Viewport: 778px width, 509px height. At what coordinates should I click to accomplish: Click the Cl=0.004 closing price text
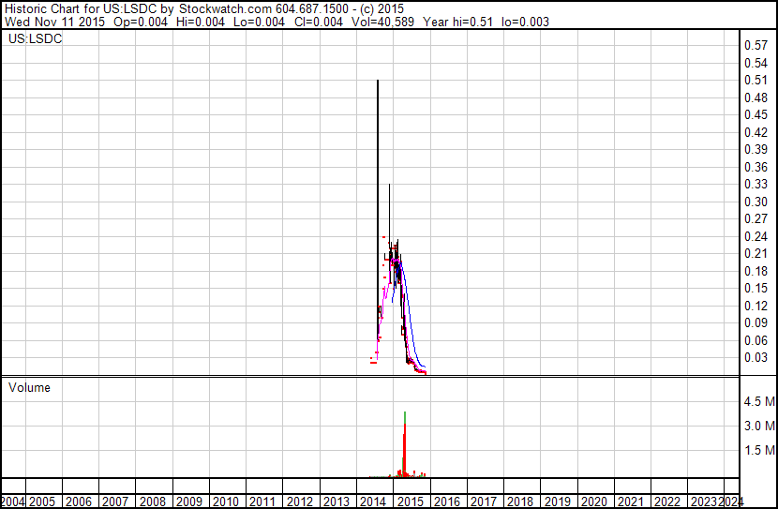coord(318,22)
